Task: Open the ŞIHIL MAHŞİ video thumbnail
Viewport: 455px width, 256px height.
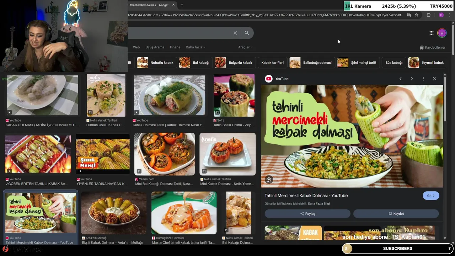Action: click(x=103, y=154)
